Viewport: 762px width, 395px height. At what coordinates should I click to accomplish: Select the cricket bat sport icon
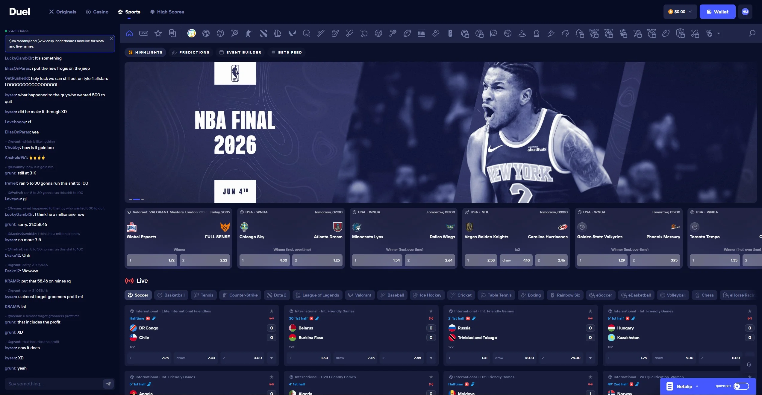[x=350, y=33]
